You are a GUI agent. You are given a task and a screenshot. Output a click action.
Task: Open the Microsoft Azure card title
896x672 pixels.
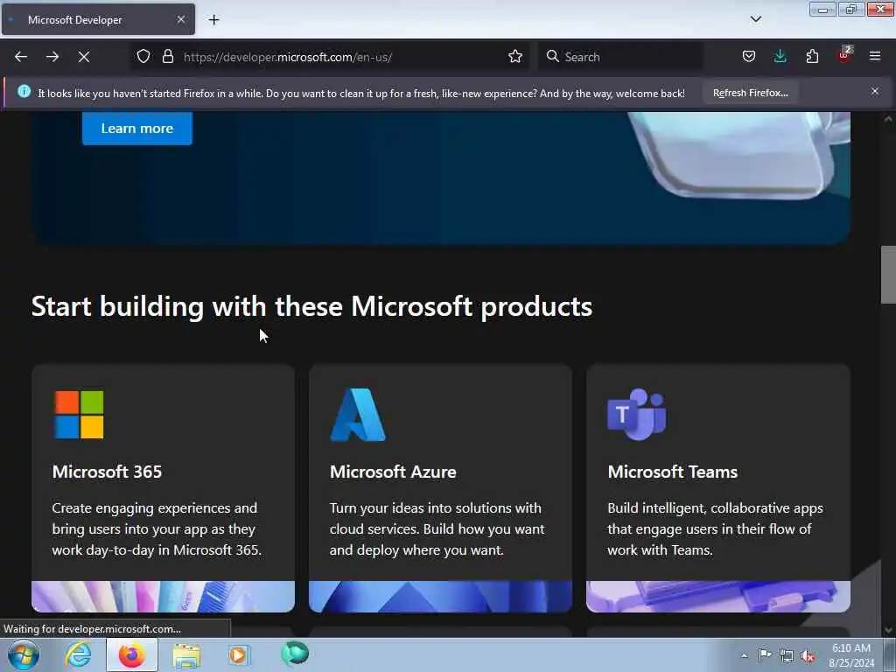[393, 472]
